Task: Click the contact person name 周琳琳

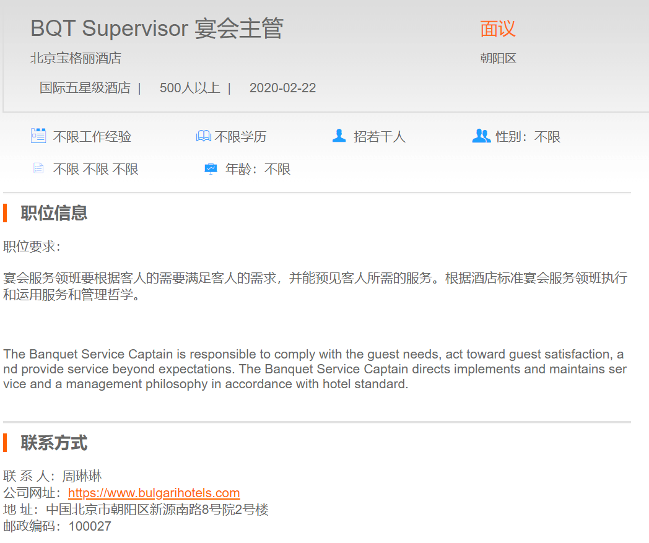Action: pos(82,476)
